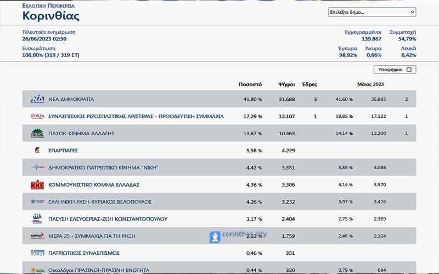The image size is (439, 274).
Task: Select ΠΑΤΡΙΩΤΙΚΟΣ ΣΥΝΑΣΠΙΣΜΟΣ party name
Action: tap(84, 253)
